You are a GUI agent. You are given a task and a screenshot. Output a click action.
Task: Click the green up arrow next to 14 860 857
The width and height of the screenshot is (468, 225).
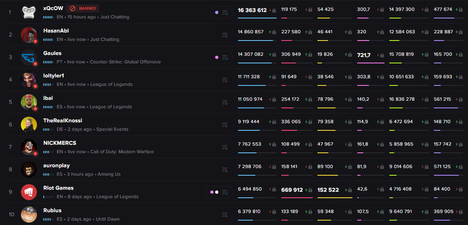[x=270, y=32]
